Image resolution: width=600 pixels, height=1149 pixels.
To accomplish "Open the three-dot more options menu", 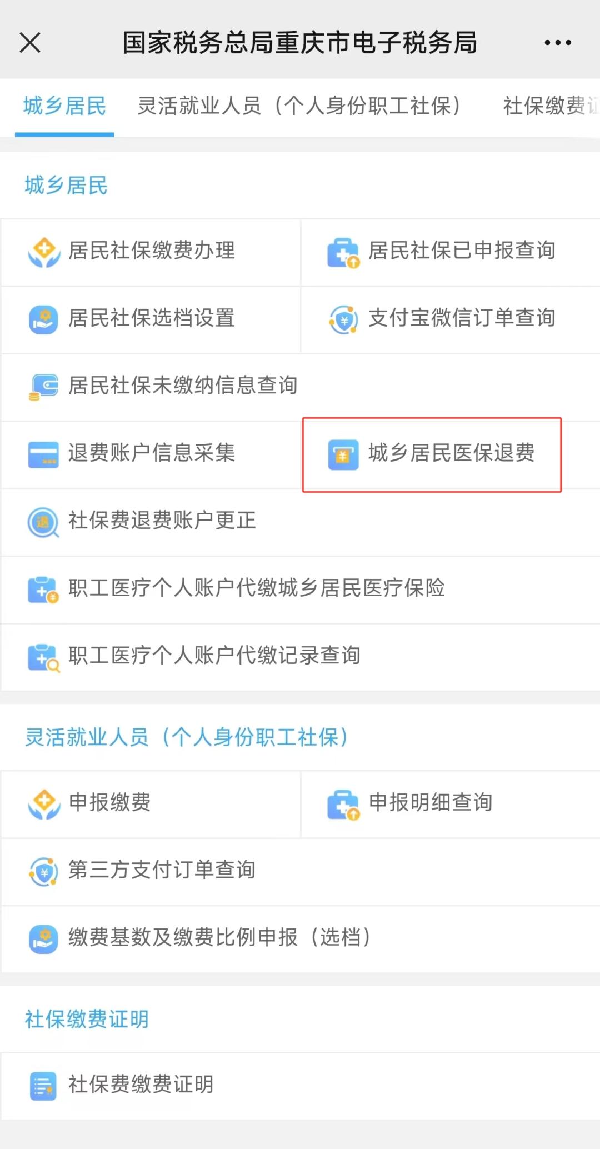I will pos(558,43).
